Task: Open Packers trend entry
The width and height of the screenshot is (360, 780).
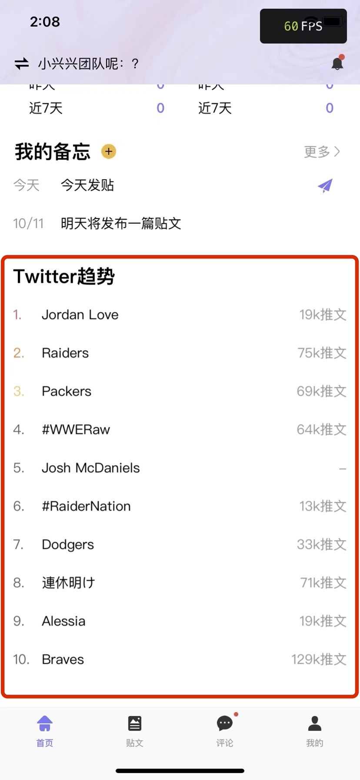Action: coord(180,391)
